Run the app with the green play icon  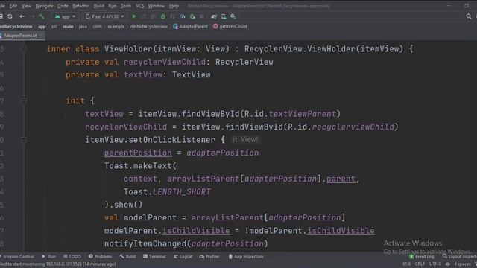tap(134, 16)
